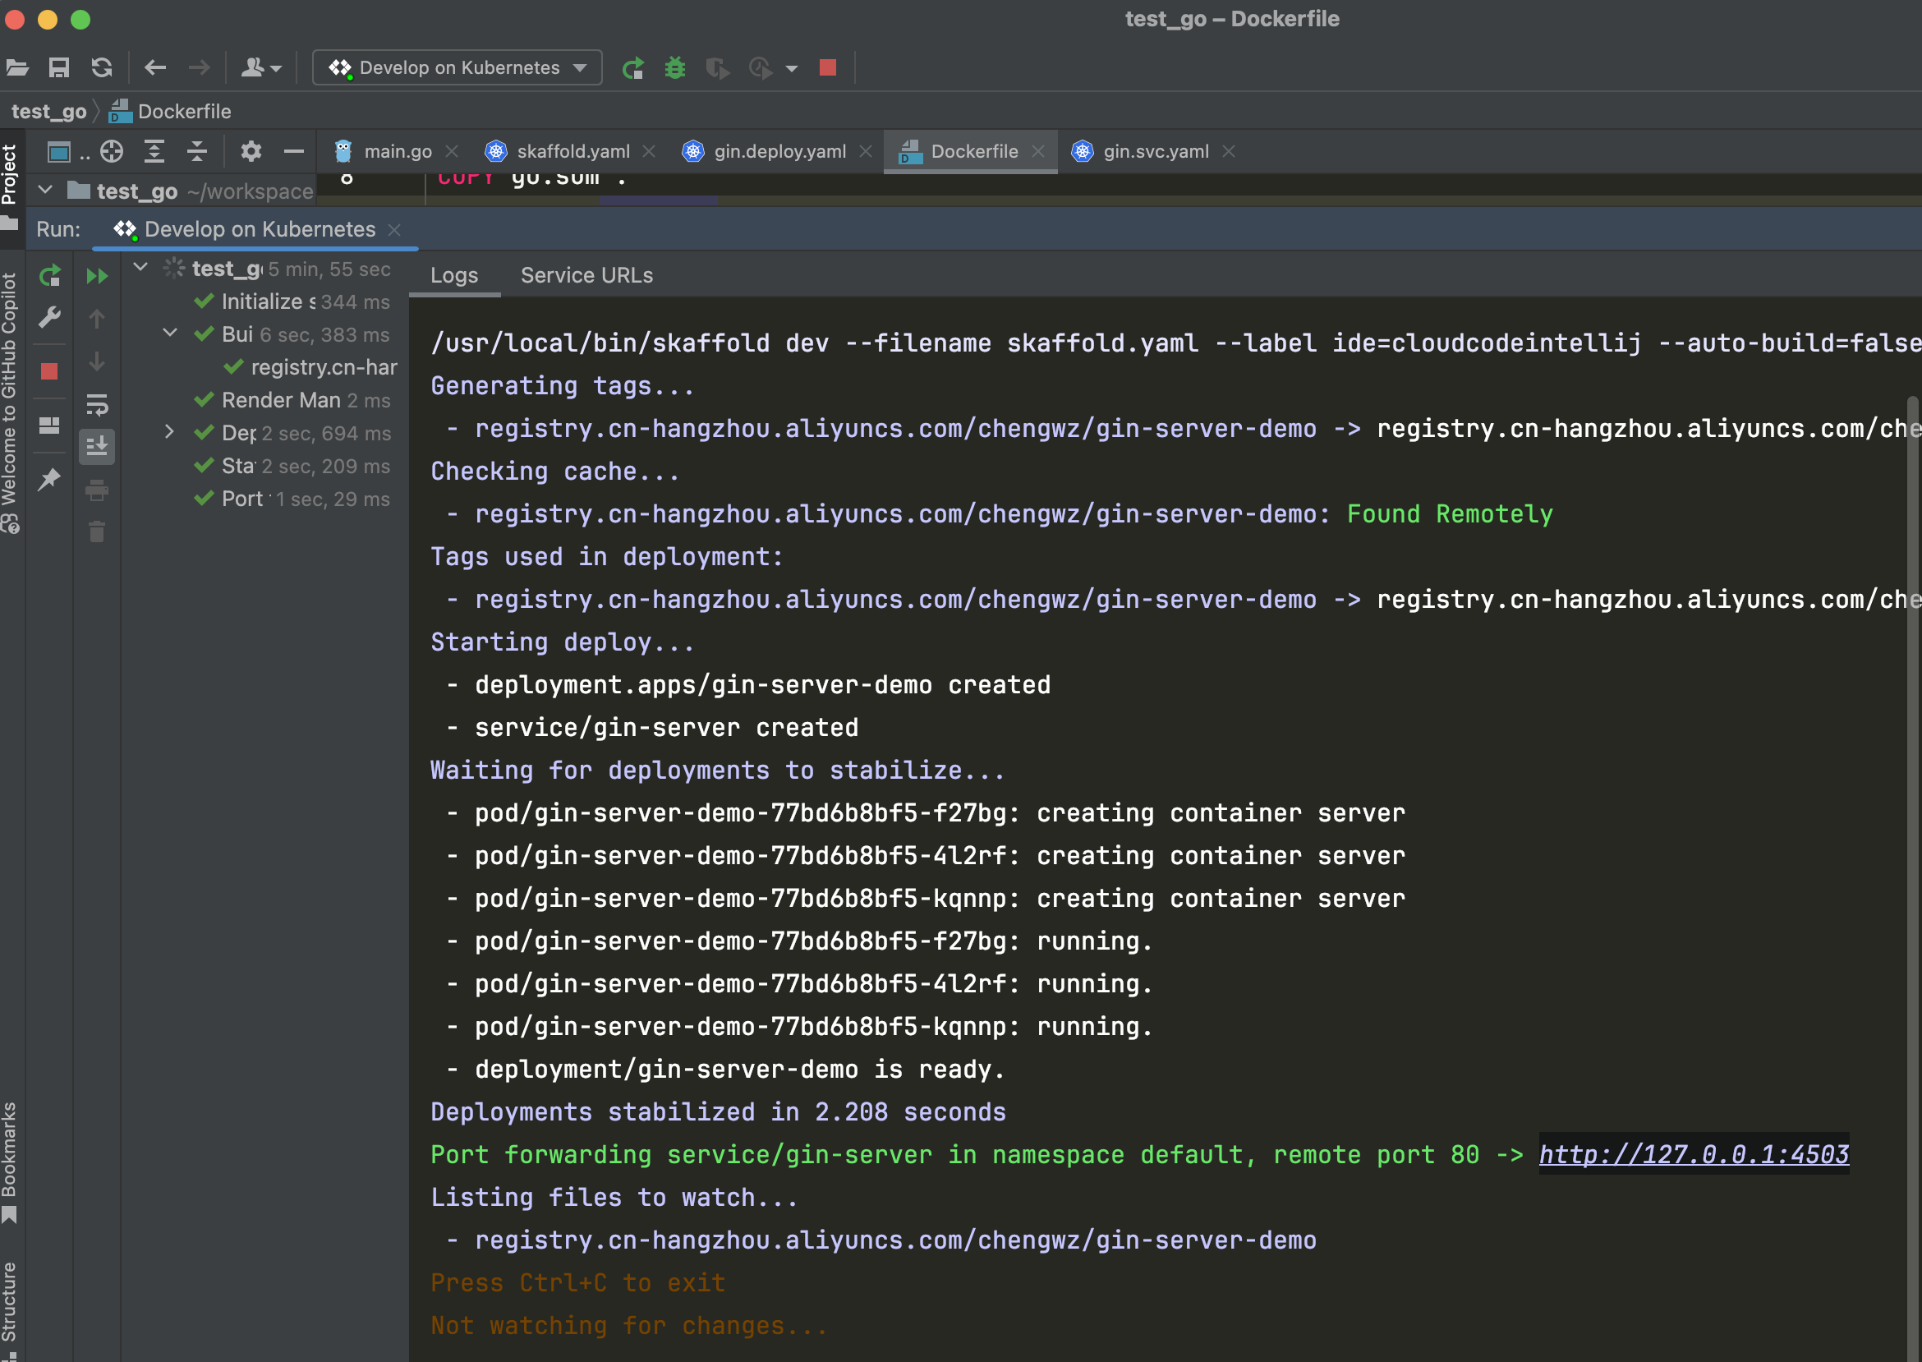
Task: Close the gin.deploy.yaml tab
Action: pyautogui.click(x=867, y=152)
